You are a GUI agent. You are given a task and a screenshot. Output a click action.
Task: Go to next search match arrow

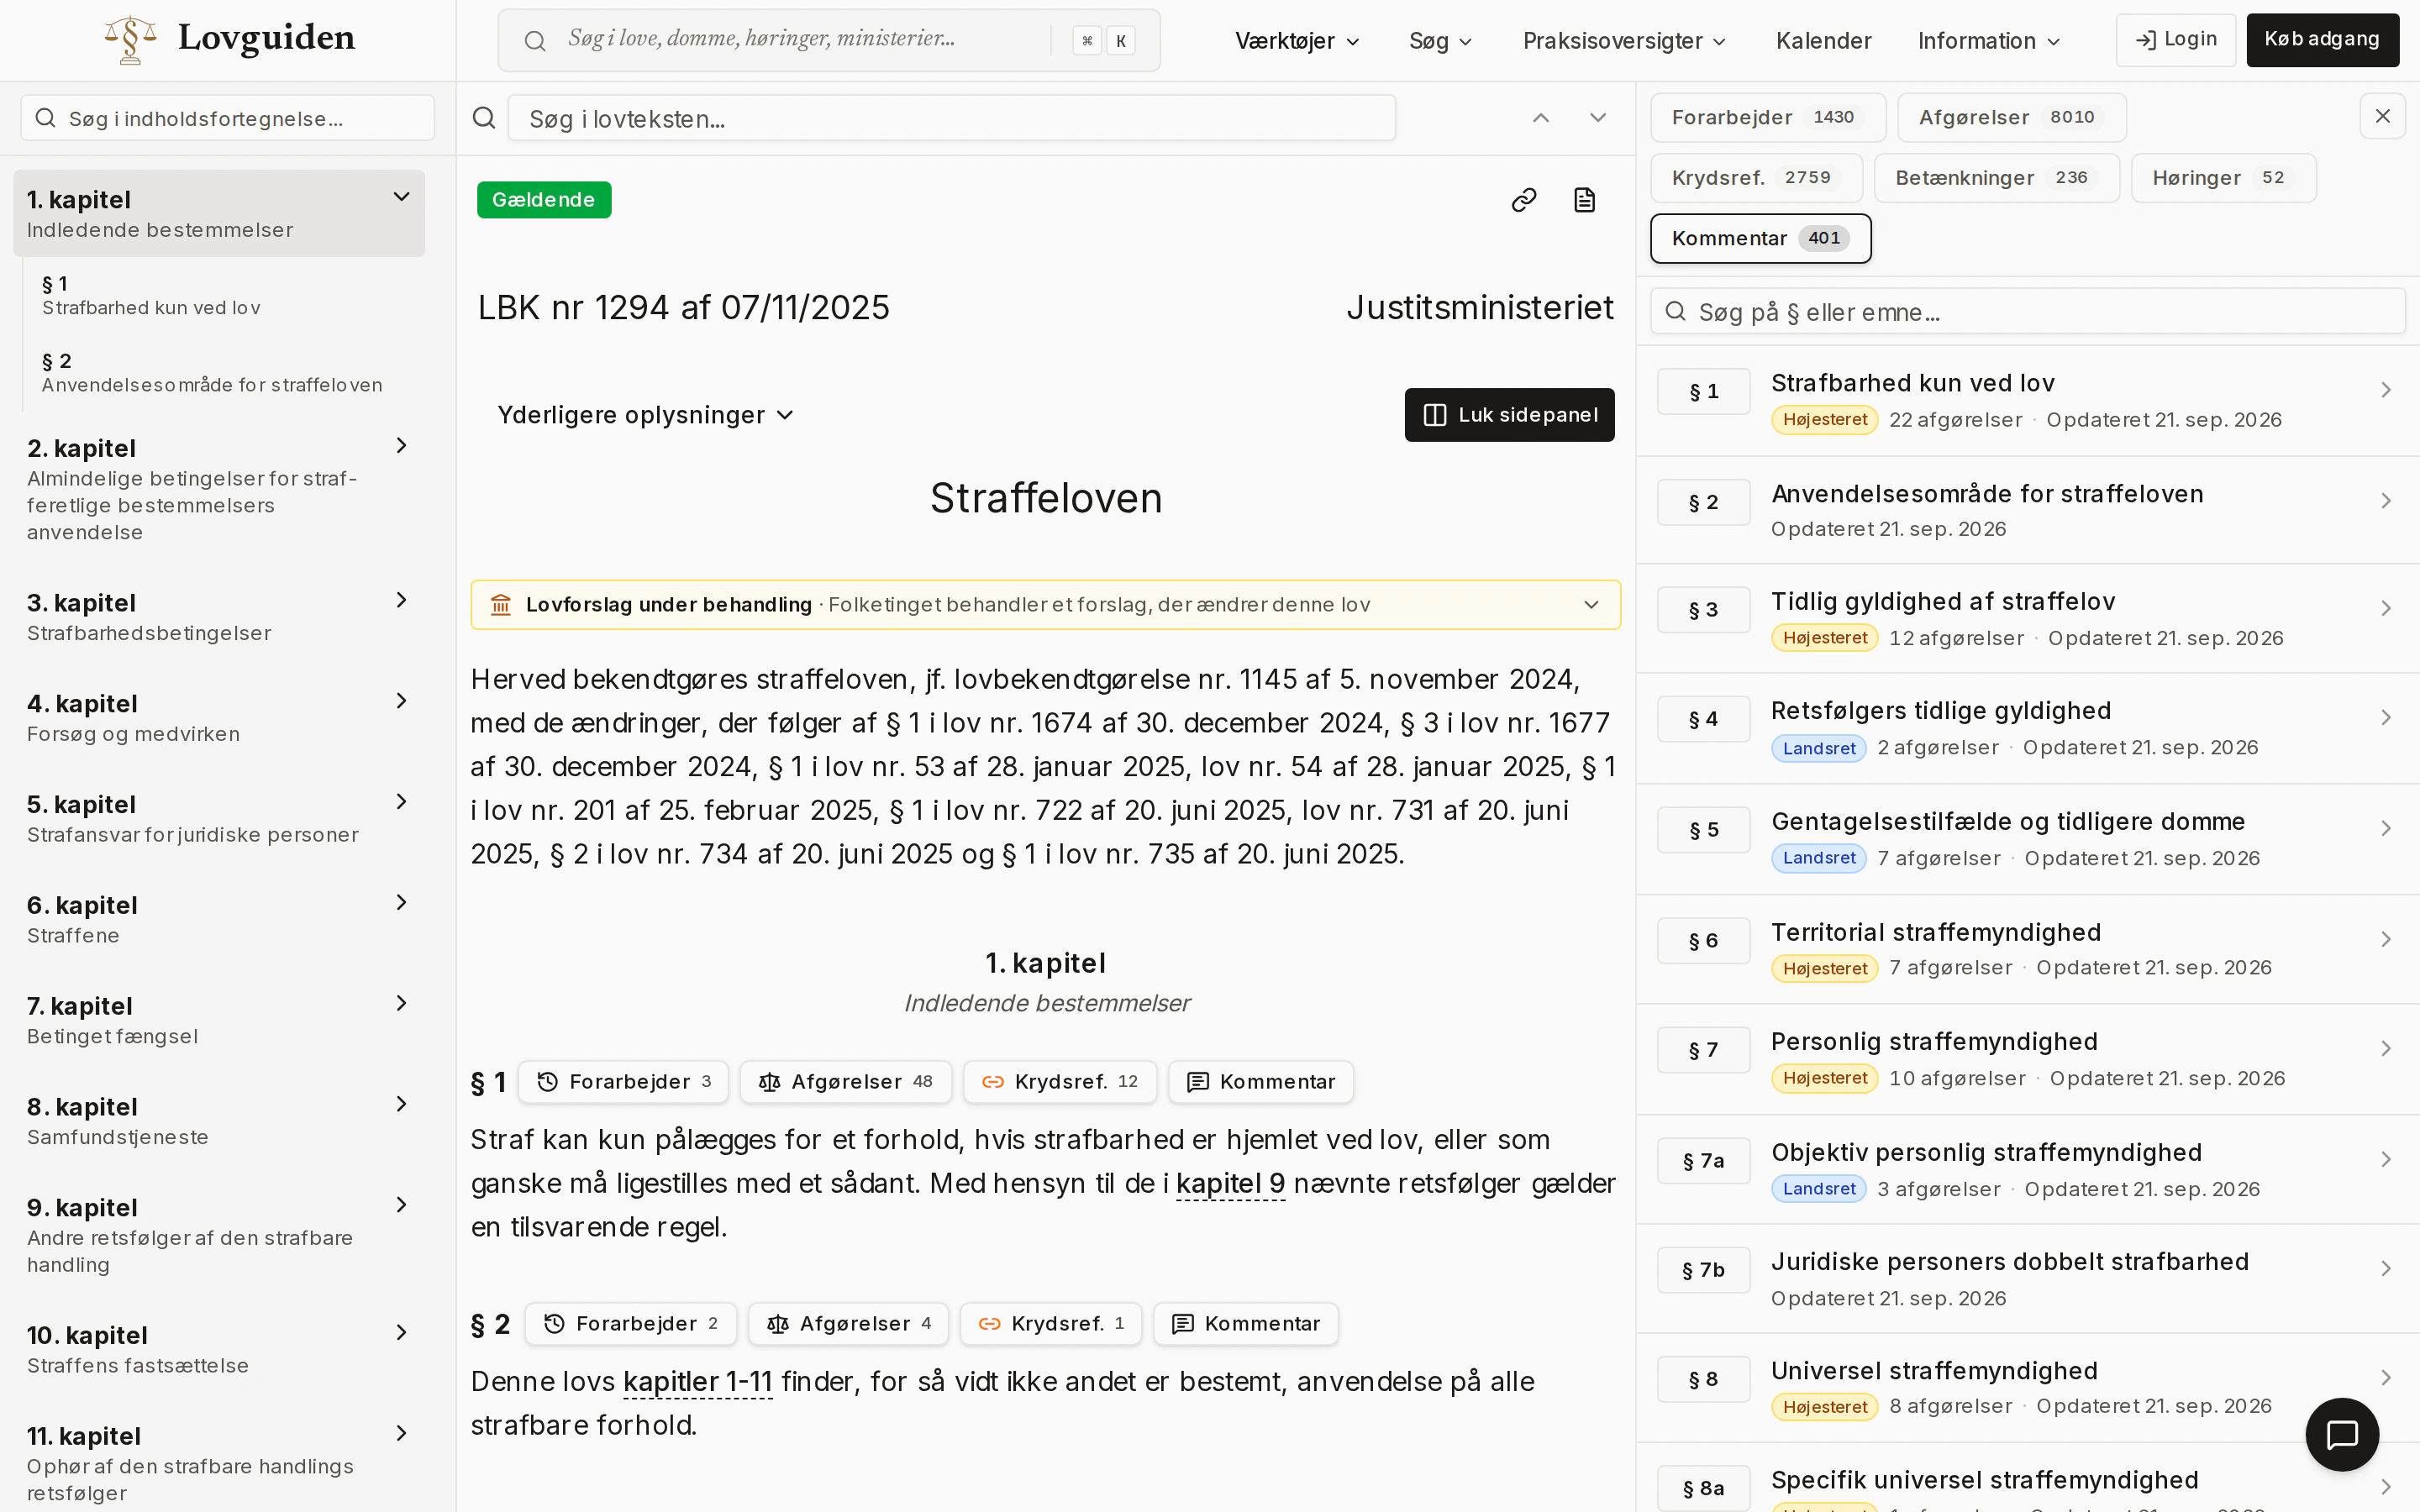pos(1598,118)
